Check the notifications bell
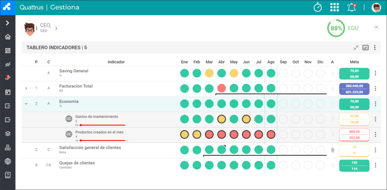Image resolution: width=387 pixels, height=190 pixels. tap(352, 8)
